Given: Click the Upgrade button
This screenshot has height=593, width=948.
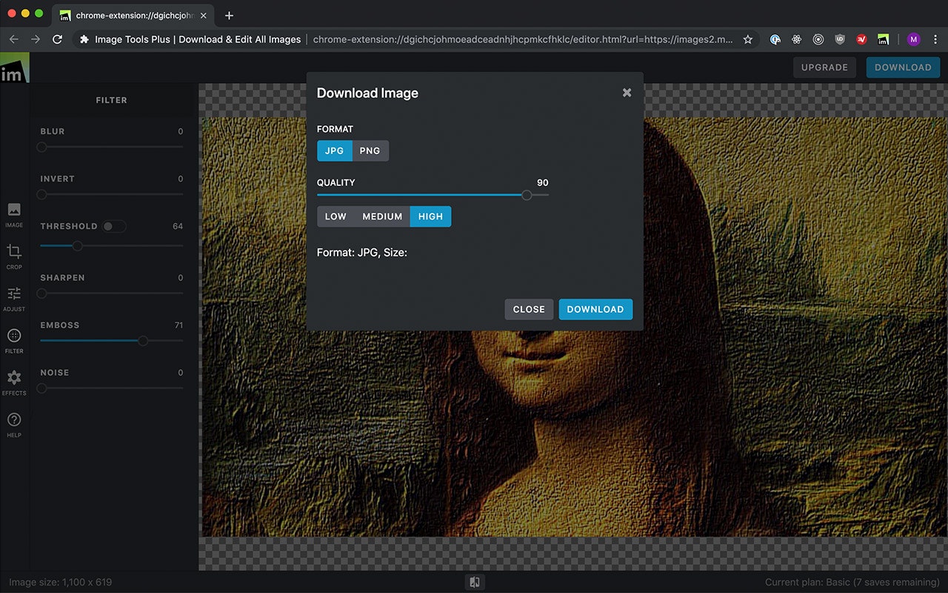Looking at the screenshot, I should point(824,67).
